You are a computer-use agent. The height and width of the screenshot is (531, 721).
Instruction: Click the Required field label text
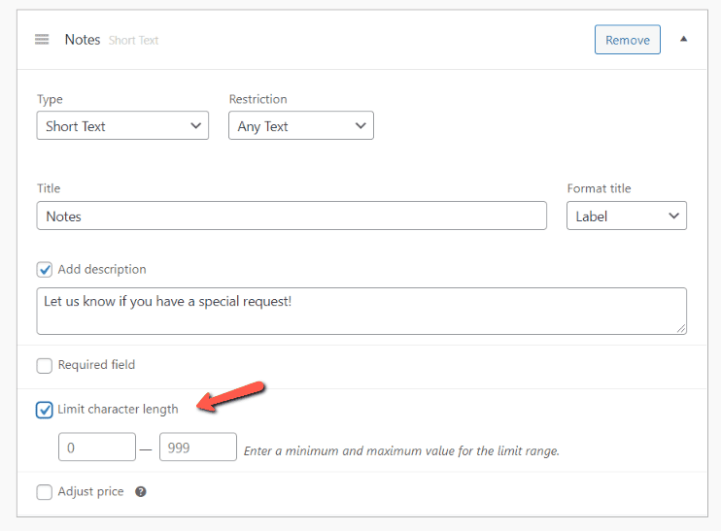[96, 366]
